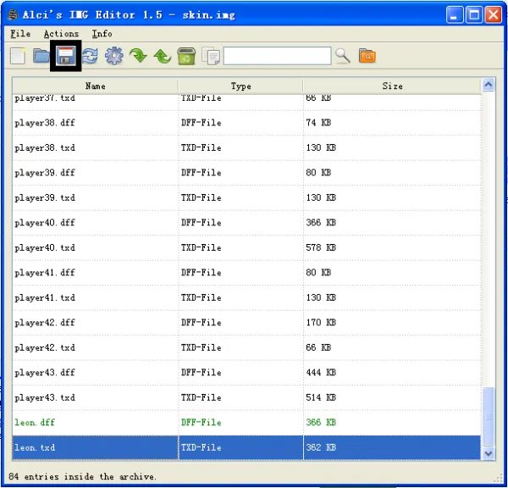
Task: Click the magnifying glass search icon
Action: (x=342, y=56)
